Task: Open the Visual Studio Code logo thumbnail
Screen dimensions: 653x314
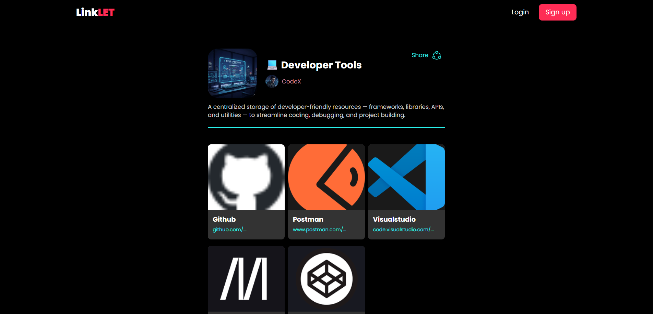Action: (x=406, y=177)
